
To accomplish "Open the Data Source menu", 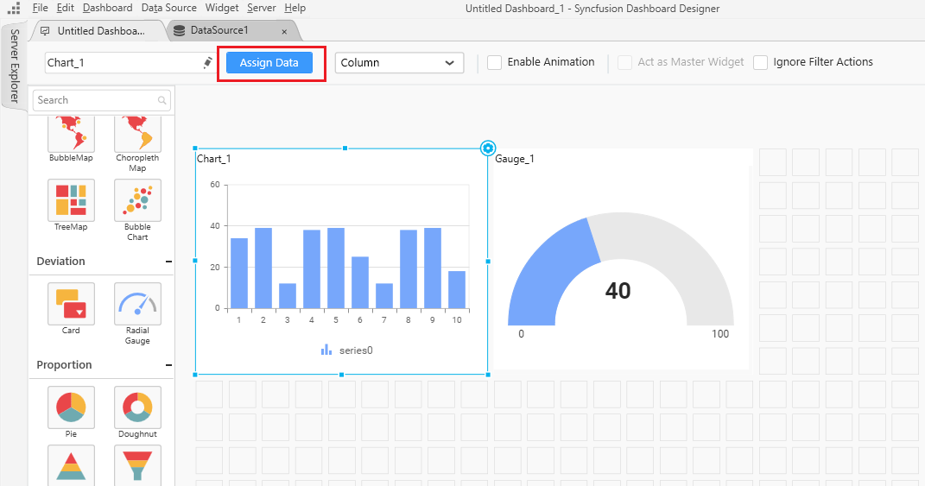I will pos(168,8).
